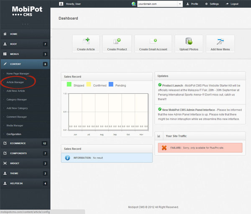Click the Settings link in top bar
Screen dimensions: 251x214
pyautogui.click(x=214, y=4)
